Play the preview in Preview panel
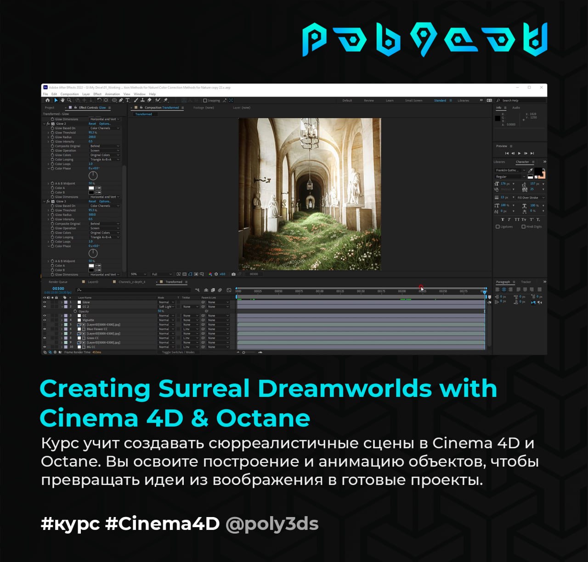This screenshot has height=562, width=588. tap(520, 153)
